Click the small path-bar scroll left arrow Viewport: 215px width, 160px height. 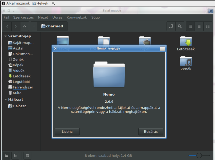pyautogui.click(x=34, y=26)
